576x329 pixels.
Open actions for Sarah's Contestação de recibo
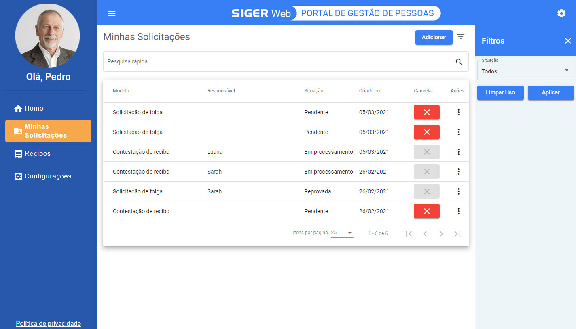pyautogui.click(x=458, y=172)
